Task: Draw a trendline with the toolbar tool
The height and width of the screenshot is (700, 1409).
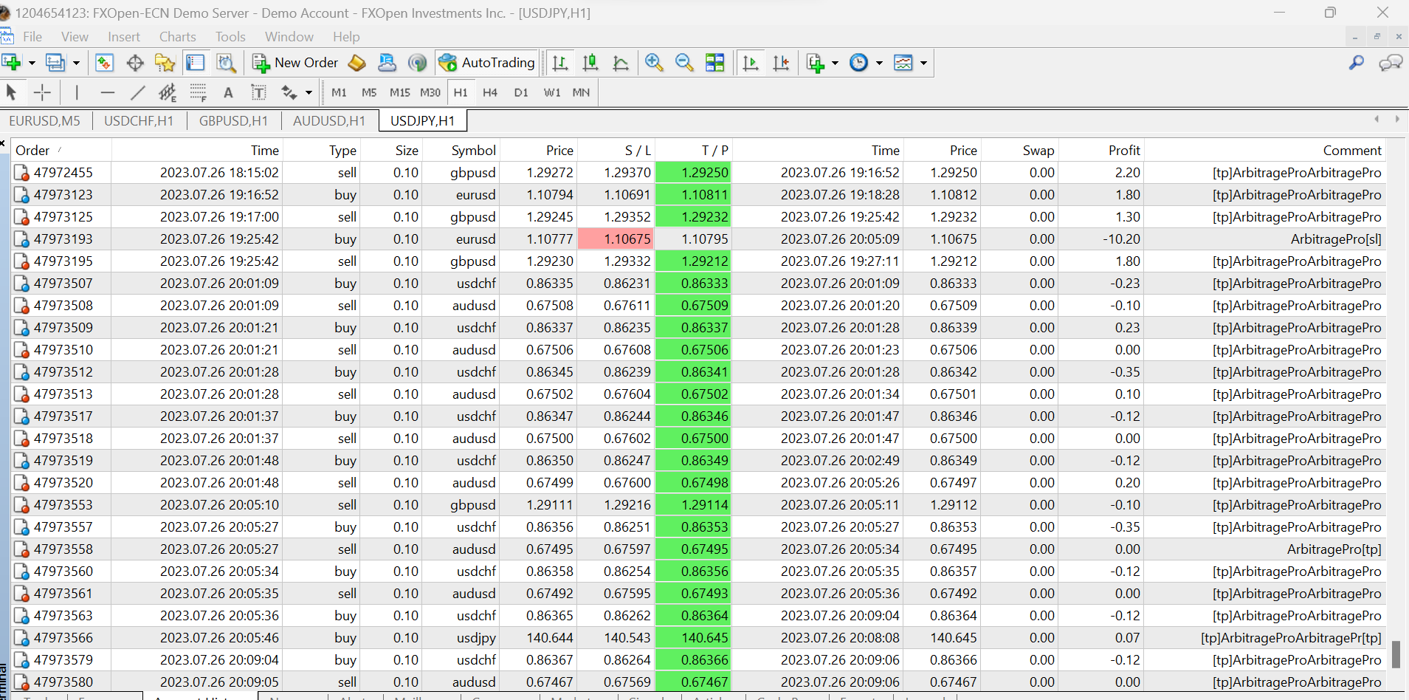Action: click(137, 92)
